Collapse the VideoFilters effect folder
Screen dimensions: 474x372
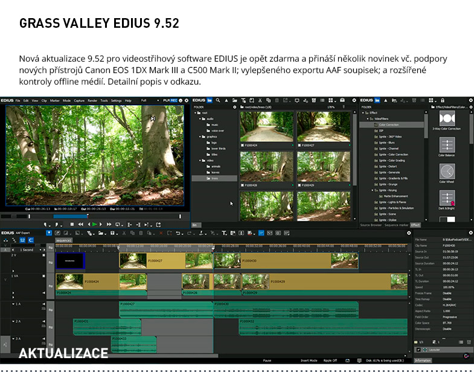368,119
